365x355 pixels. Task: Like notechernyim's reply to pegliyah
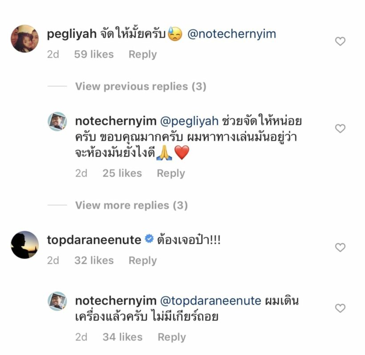coord(340,129)
